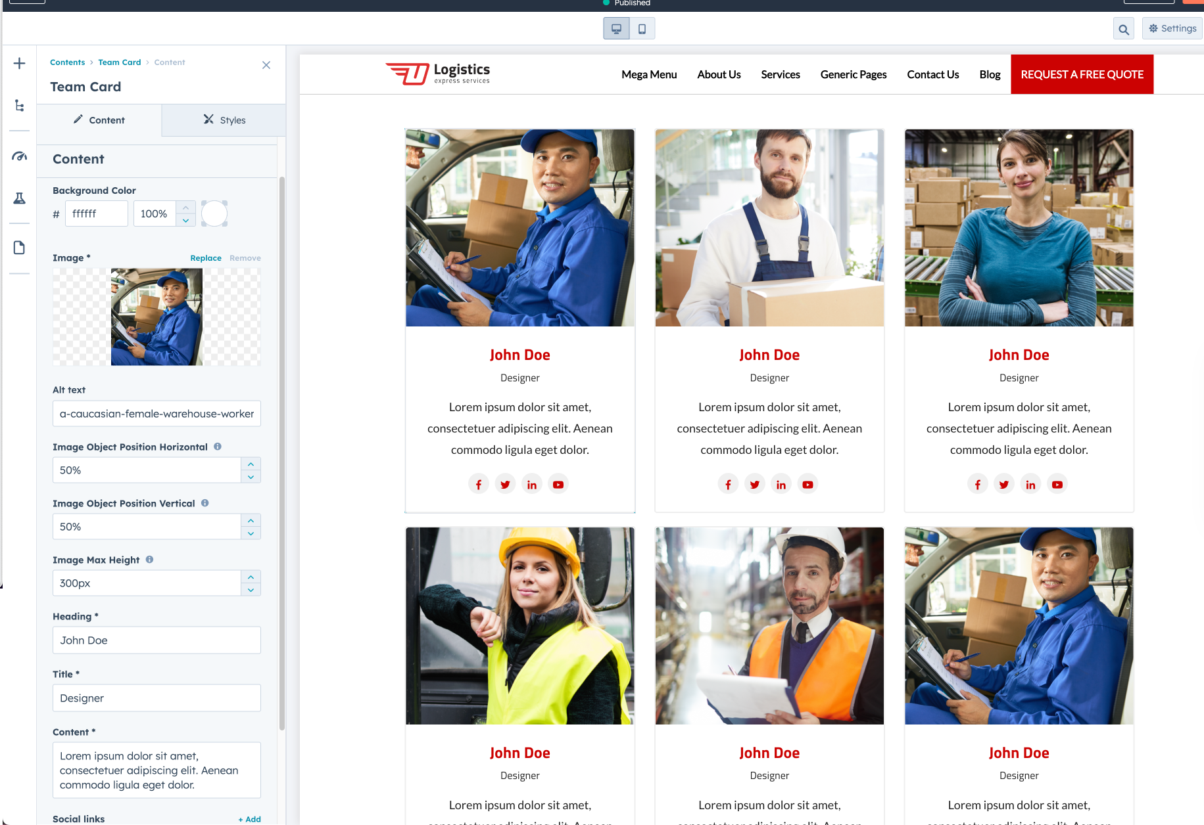The width and height of the screenshot is (1204, 825).
Task: Click REQUEST A FREE QUOTE button
Action: pyautogui.click(x=1082, y=75)
